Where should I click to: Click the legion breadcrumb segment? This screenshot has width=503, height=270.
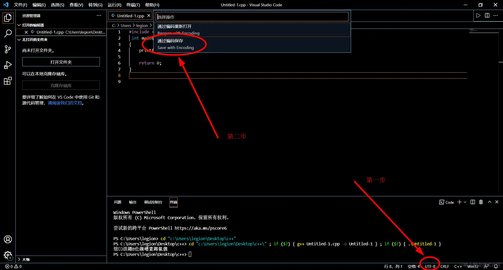(x=142, y=25)
